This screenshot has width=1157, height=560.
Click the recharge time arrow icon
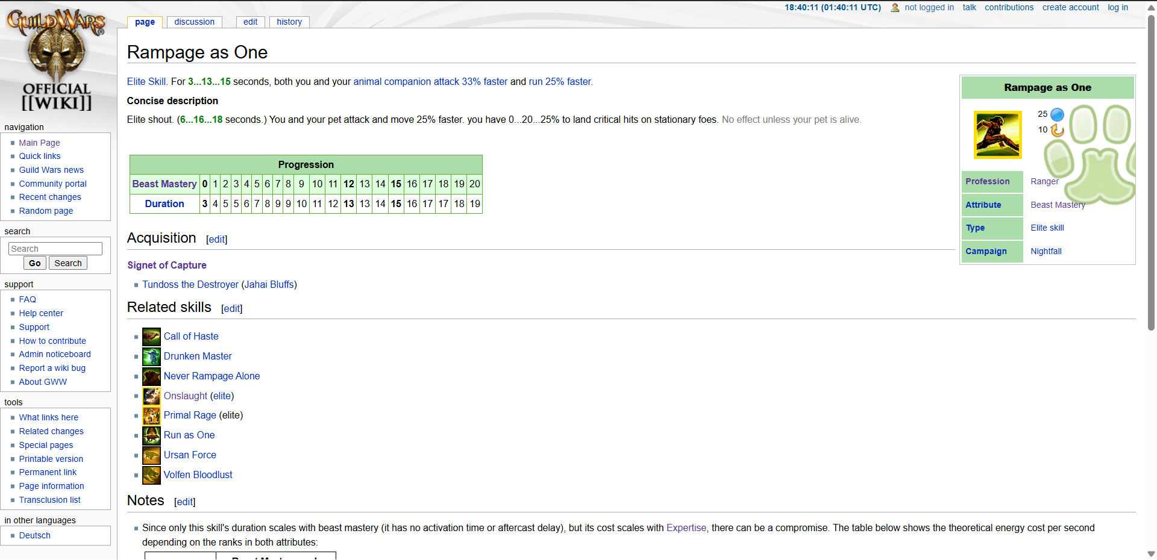coord(1057,130)
